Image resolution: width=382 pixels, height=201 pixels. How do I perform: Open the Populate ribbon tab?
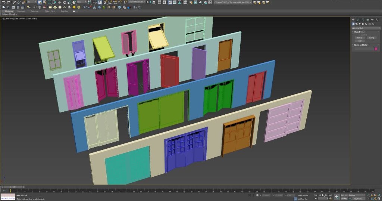[x=65, y=11]
